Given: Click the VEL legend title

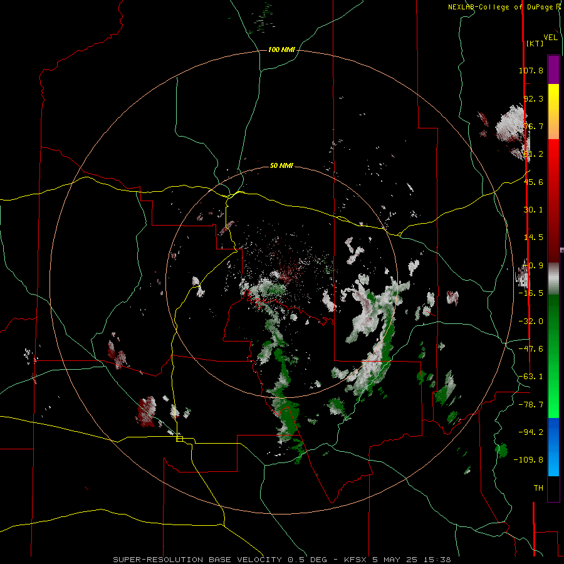Looking at the screenshot, I should point(550,38).
